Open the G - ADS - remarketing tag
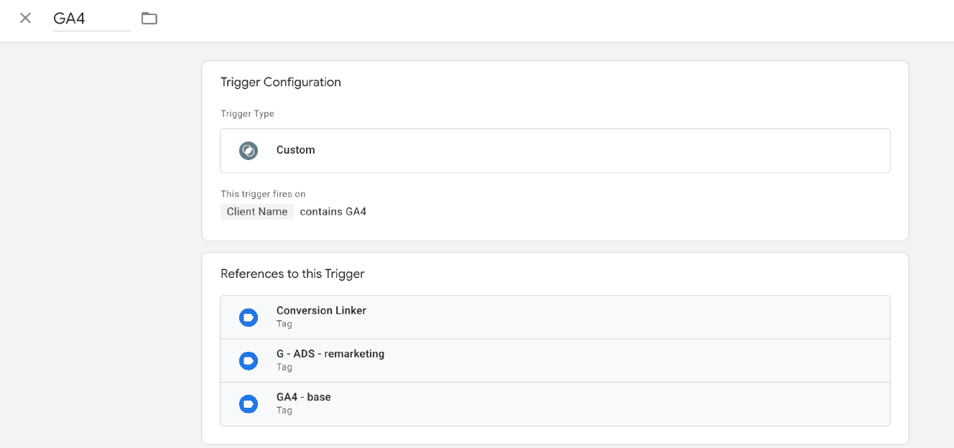The image size is (954, 448). pyautogui.click(x=555, y=360)
